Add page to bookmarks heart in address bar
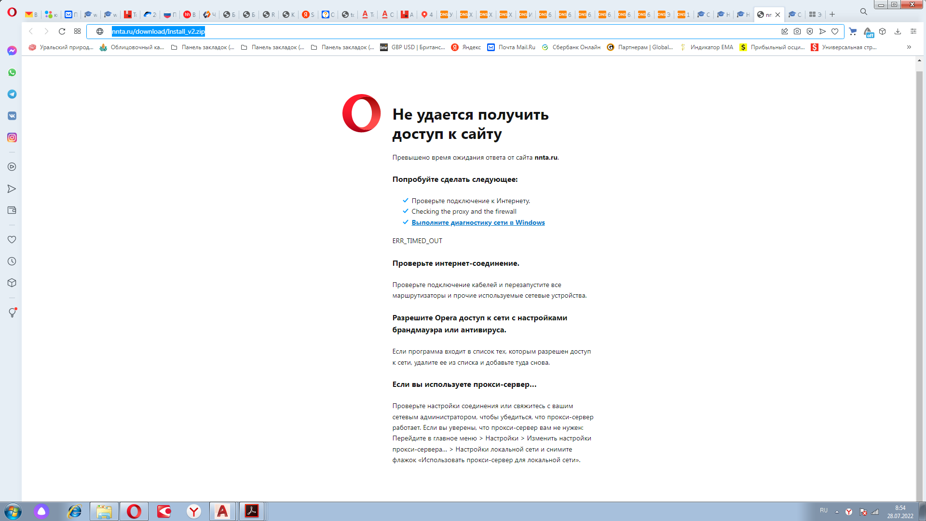The image size is (926, 521). point(835,31)
